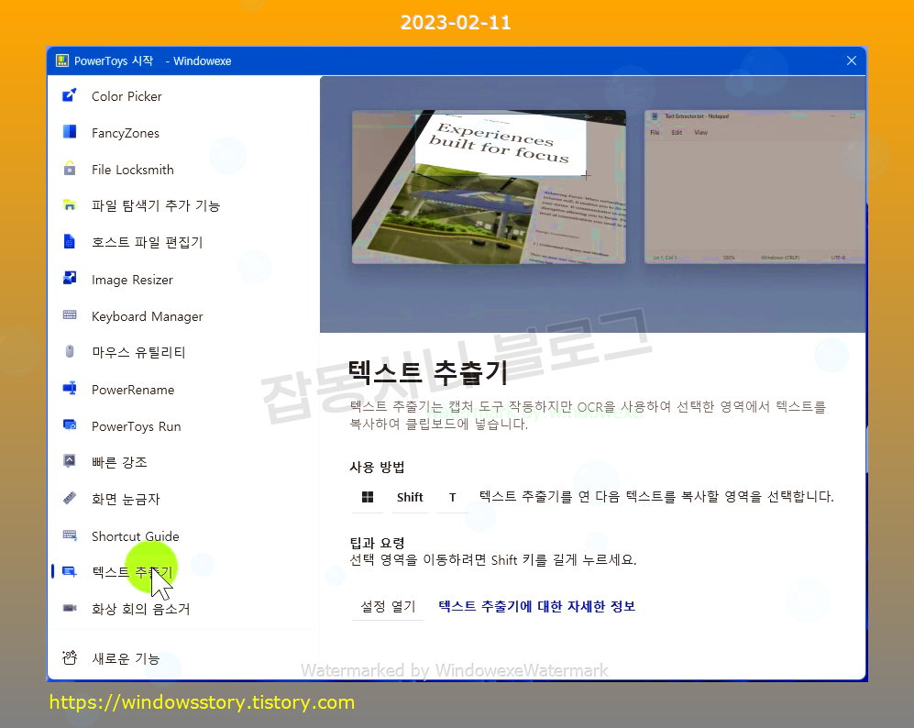Click the 설정 열기 button
The image size is (914, 728).
point(388,607)
